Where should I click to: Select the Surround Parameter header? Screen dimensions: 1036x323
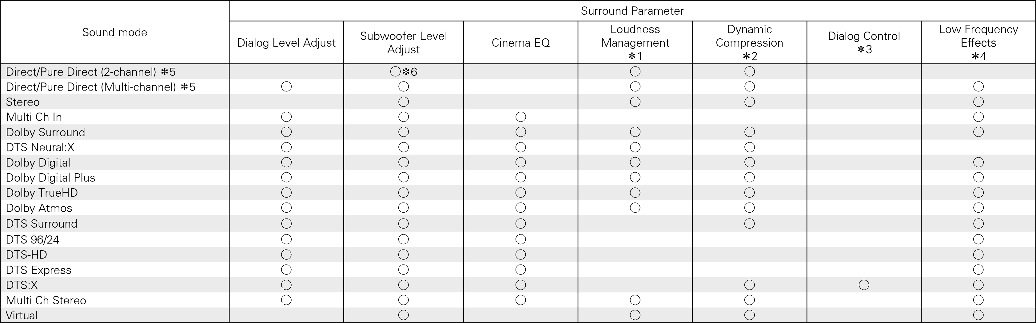point(632,11)
